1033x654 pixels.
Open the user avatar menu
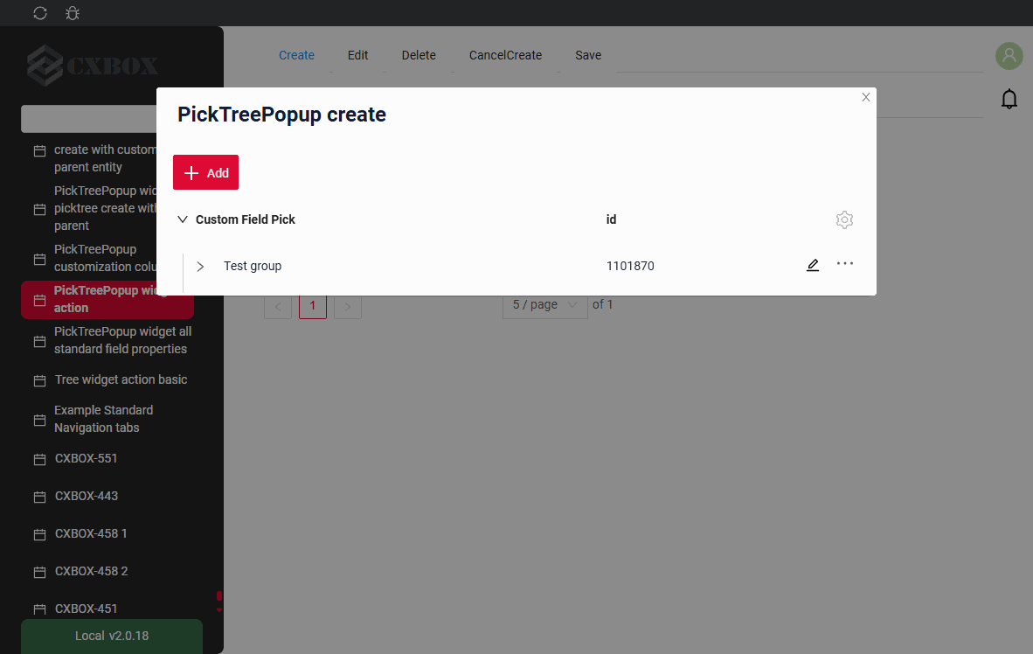click(1009, 56)
